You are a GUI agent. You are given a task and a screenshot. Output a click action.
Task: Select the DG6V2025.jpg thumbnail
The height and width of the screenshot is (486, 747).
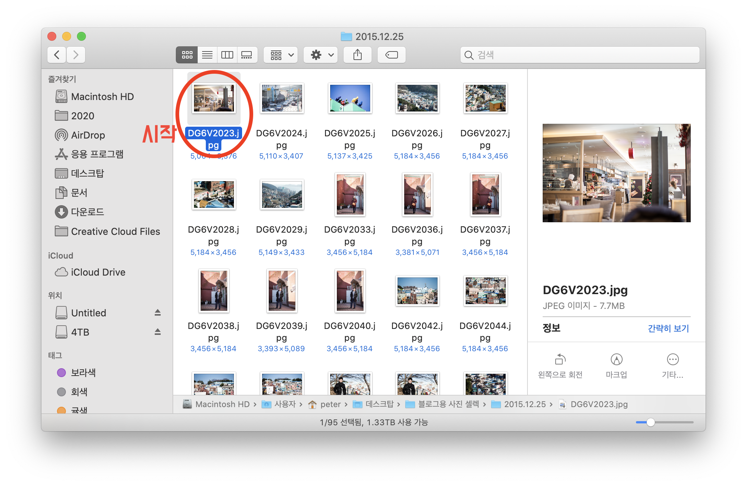click(350, 98)
